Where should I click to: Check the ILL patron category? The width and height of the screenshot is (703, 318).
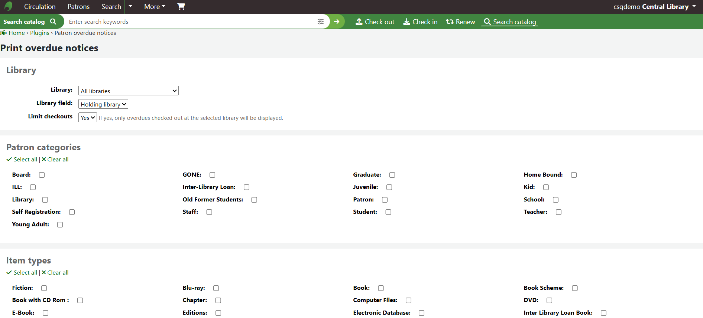[x=33, y=187]
